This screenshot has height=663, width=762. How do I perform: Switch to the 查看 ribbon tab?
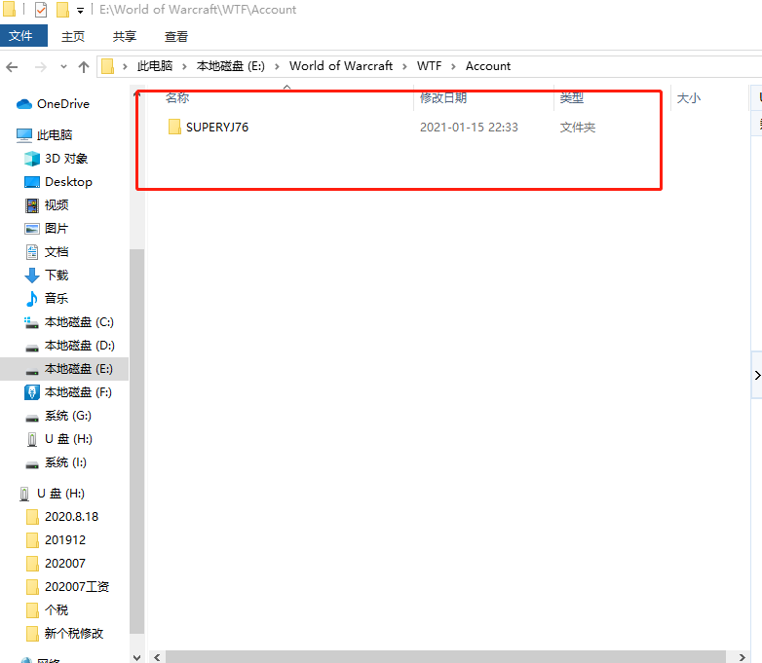click(176, 36)
